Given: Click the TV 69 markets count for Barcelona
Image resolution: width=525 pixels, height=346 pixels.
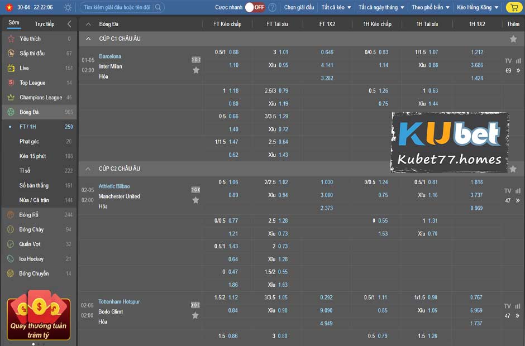Looking at the screenshot, I should click(508, 71).
